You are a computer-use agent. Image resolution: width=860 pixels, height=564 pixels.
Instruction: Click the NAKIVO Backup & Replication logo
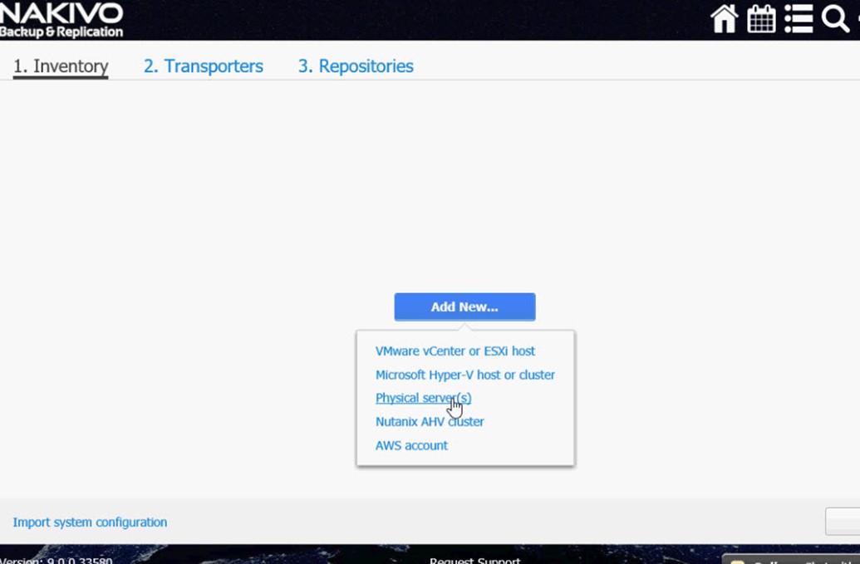point(61,20)
